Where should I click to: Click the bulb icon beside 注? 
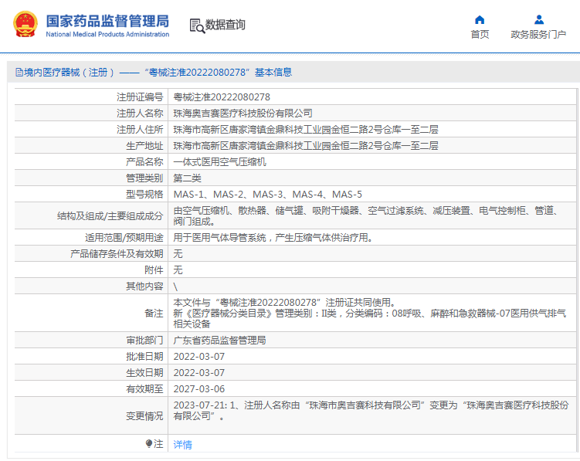[149, 443]
